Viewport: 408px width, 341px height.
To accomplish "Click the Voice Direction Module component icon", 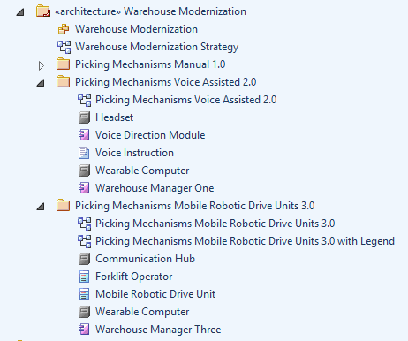I will tap(84, 135).
